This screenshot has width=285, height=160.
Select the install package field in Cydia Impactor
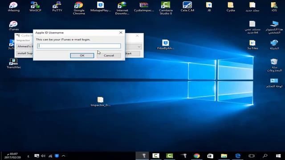25,53
